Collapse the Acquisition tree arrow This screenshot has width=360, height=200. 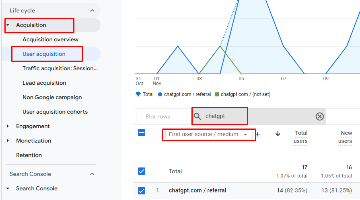tap(8, 25)
